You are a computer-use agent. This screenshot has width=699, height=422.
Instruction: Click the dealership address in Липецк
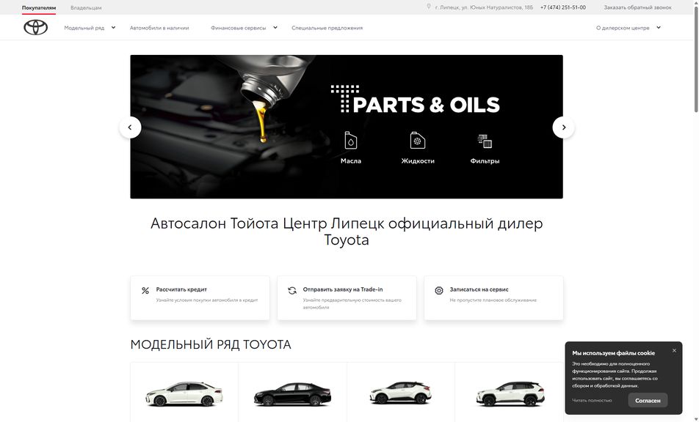coord(484,7)
